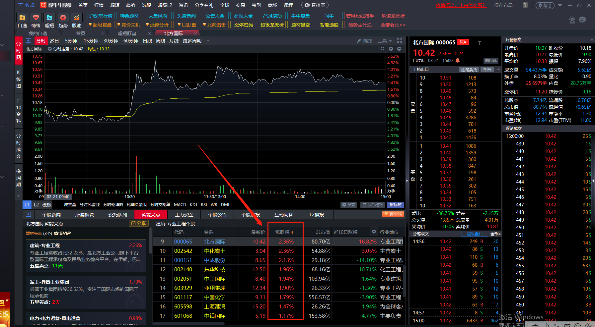Select the K线图 side tab
Viewport: 595px width, 327px height.
tap(19, 79)
